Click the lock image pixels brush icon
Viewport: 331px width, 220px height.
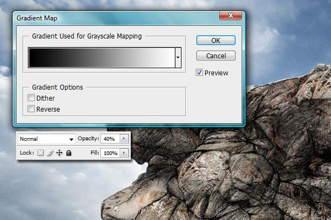point(50,153)
